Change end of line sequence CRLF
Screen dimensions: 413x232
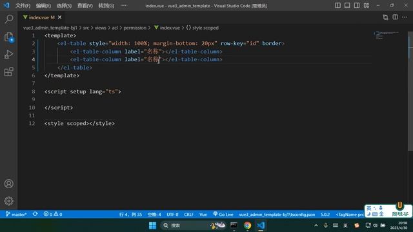click(x=189, y=215)
